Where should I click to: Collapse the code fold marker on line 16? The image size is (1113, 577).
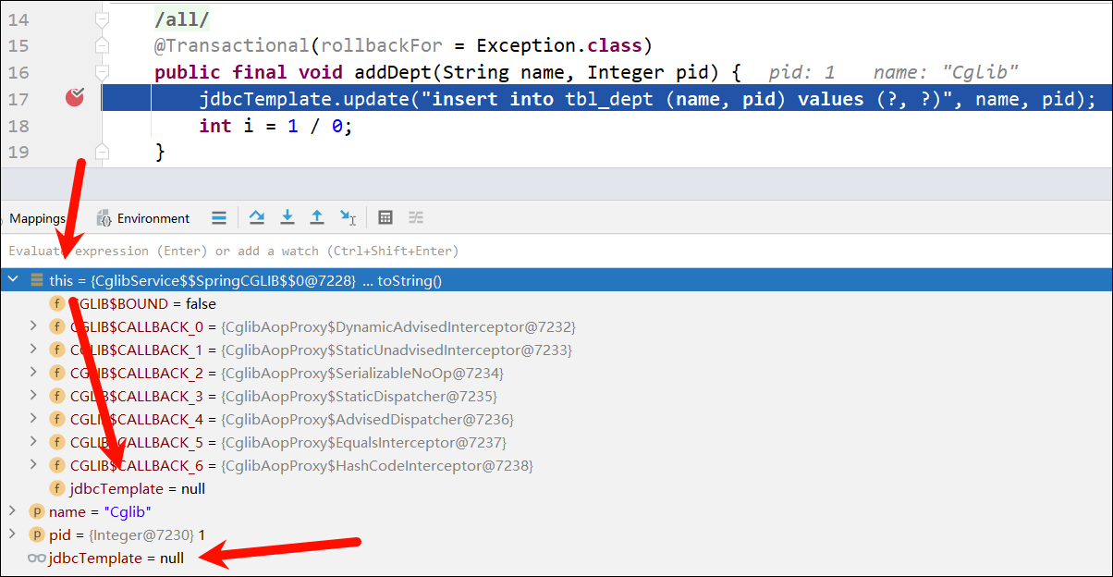click(x=103, y=72)
